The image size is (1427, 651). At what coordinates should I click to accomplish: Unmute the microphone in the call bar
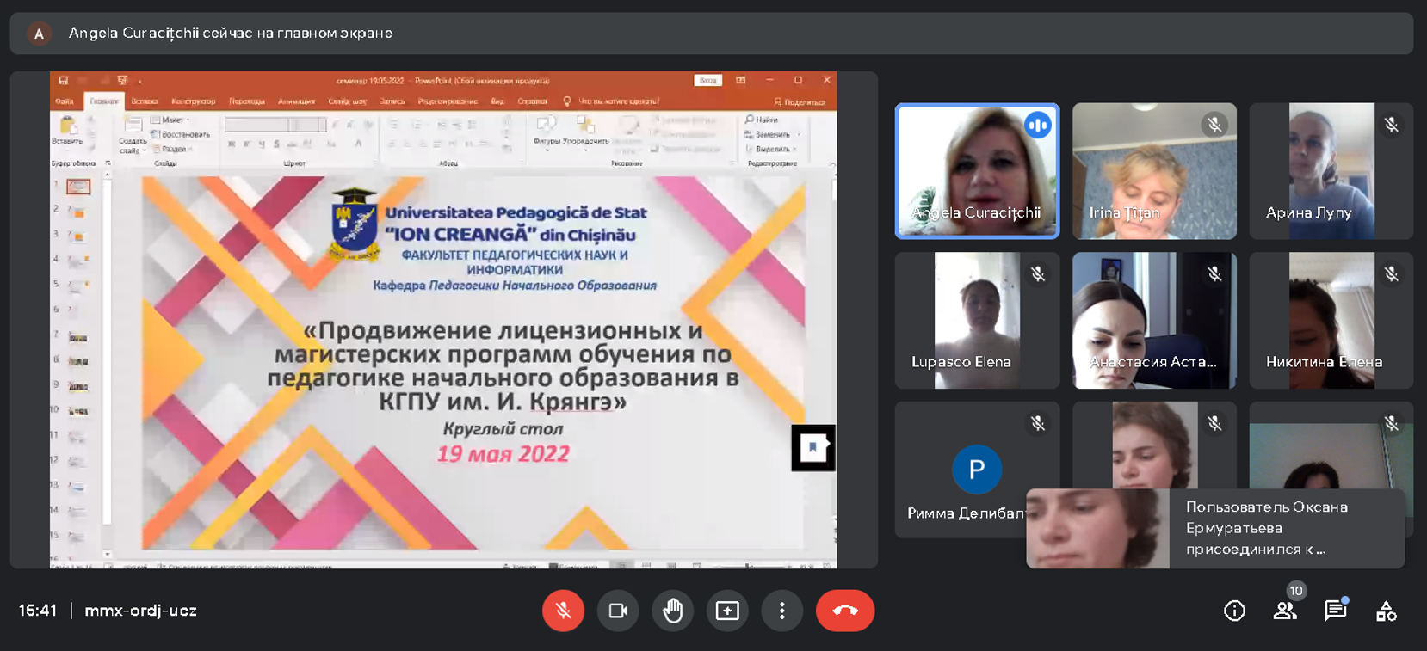(563, 611)
